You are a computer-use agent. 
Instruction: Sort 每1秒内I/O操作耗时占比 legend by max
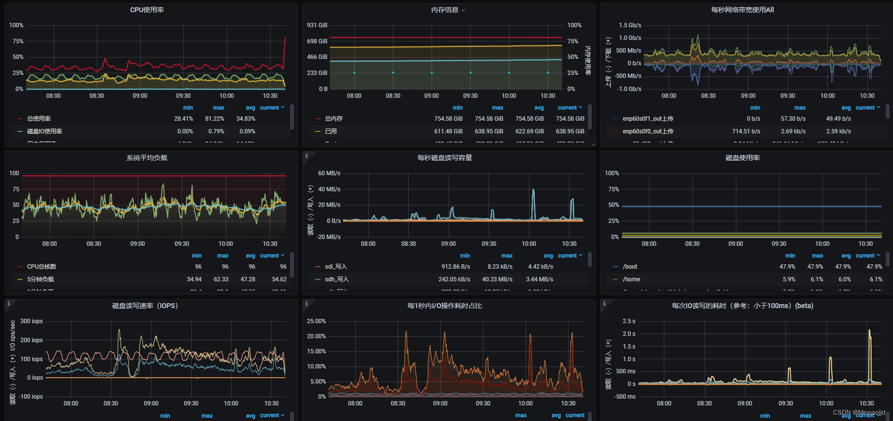pyautogui.click(x=521, y=415)
